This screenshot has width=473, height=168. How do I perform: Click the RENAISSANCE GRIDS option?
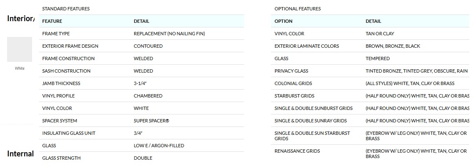tap(296, 151)
